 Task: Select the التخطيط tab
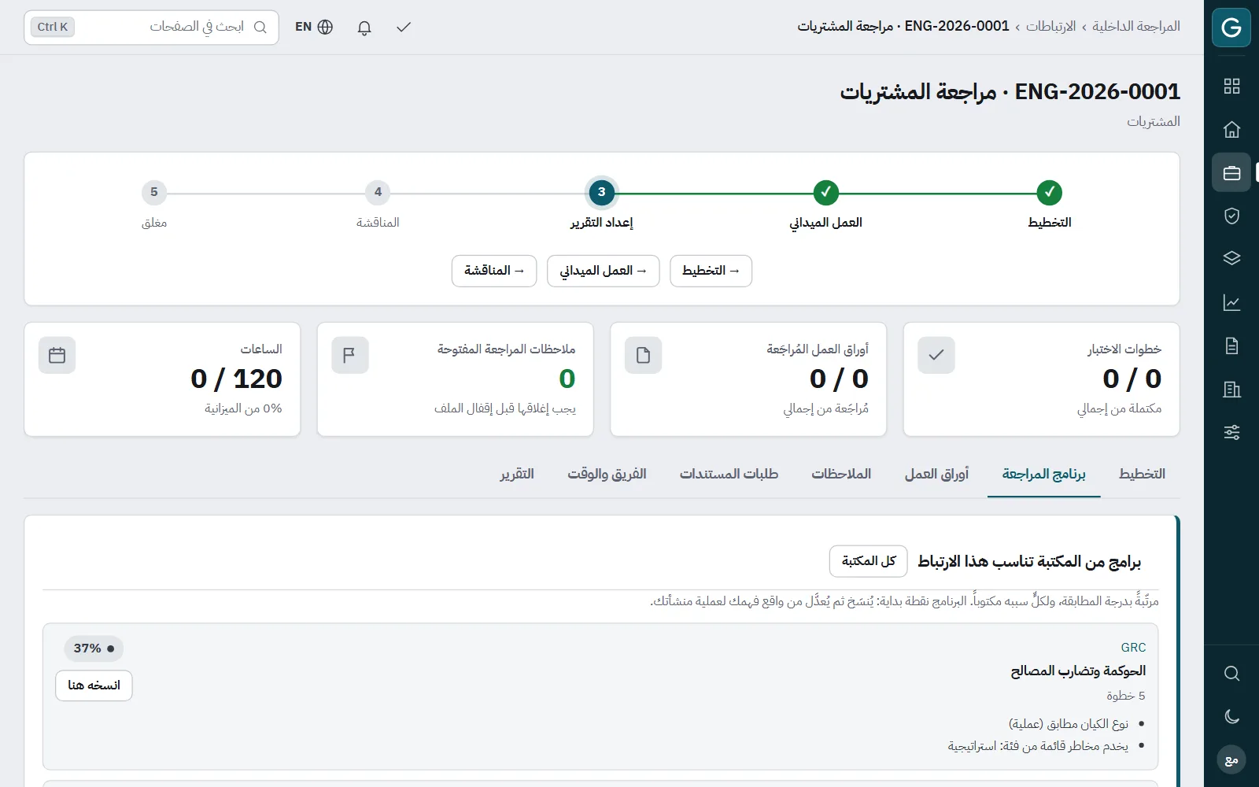1142,474
